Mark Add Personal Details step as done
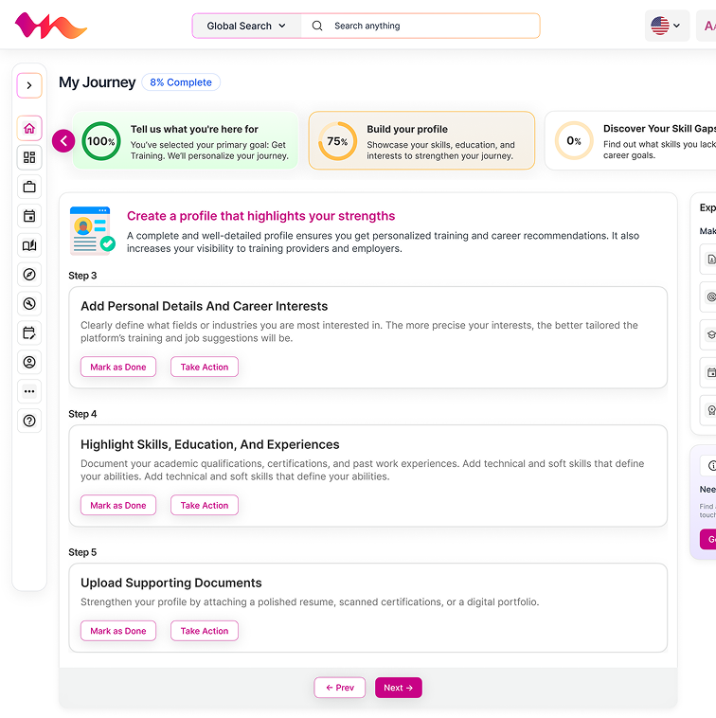The width and height of the screenshot is (716, 718). (x=118, y=368)
